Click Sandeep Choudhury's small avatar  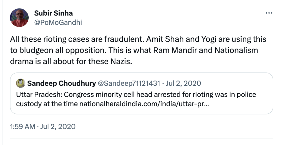click(x=21, y=83)
